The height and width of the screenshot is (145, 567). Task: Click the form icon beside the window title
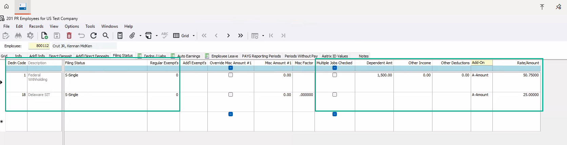pos(2,18)
